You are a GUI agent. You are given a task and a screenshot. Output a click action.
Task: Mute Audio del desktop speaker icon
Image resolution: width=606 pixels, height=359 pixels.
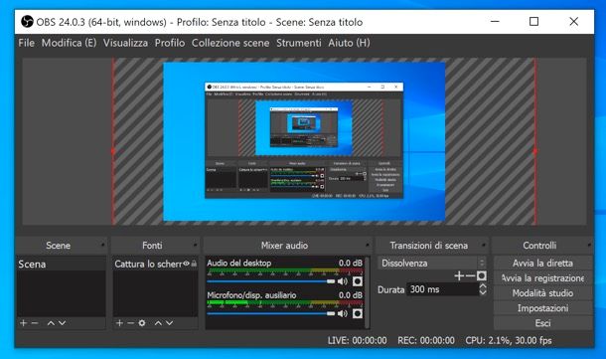click(343, 281)
